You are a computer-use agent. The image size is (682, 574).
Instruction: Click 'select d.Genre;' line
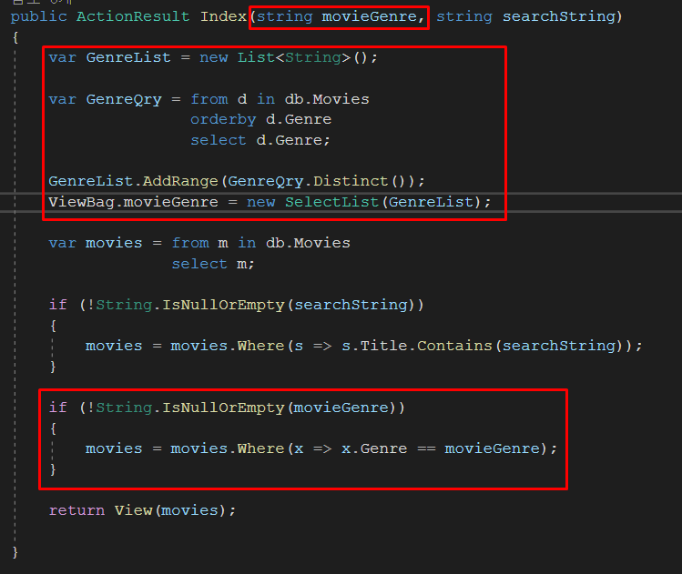coord(260,140)
